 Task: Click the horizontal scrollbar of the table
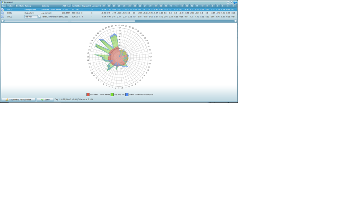(119, 21)
